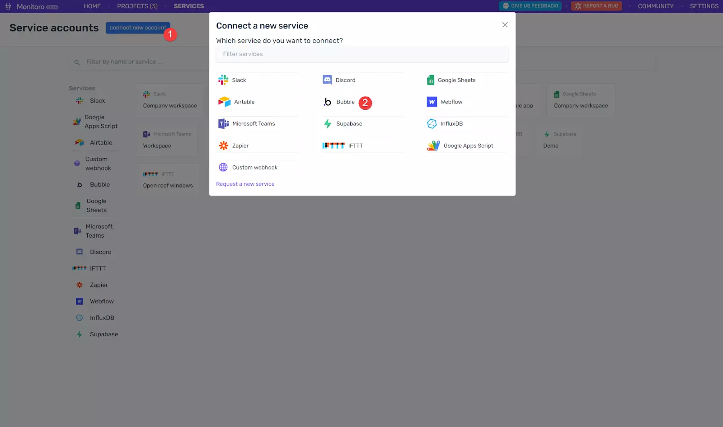
Task: Click the connect new account button
Action: (138, 28)
